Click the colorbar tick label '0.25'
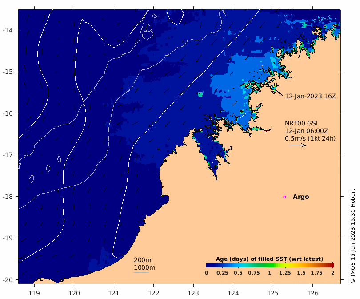The width and height of the screenshot is (360, 299). click(222, 273)
